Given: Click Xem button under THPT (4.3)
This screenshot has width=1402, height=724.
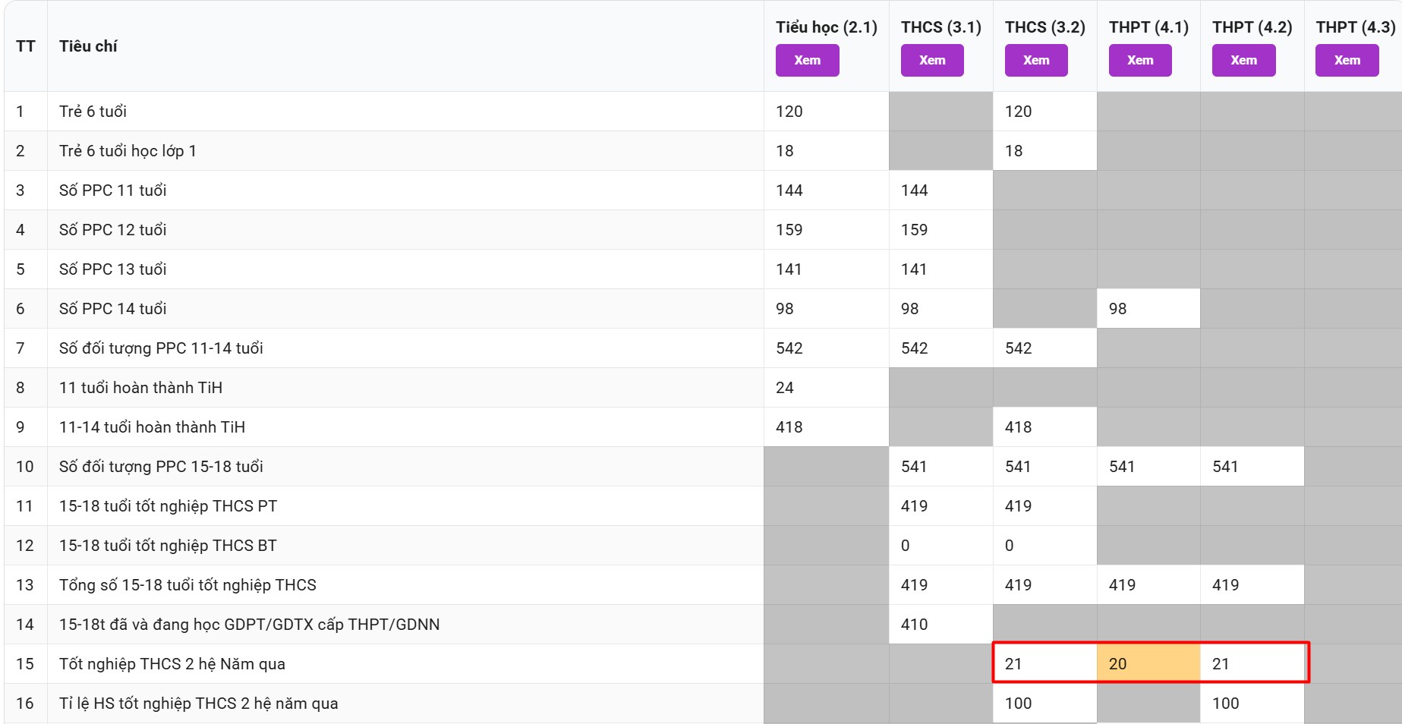Looking at the screenshot, I should (1347, 61).
